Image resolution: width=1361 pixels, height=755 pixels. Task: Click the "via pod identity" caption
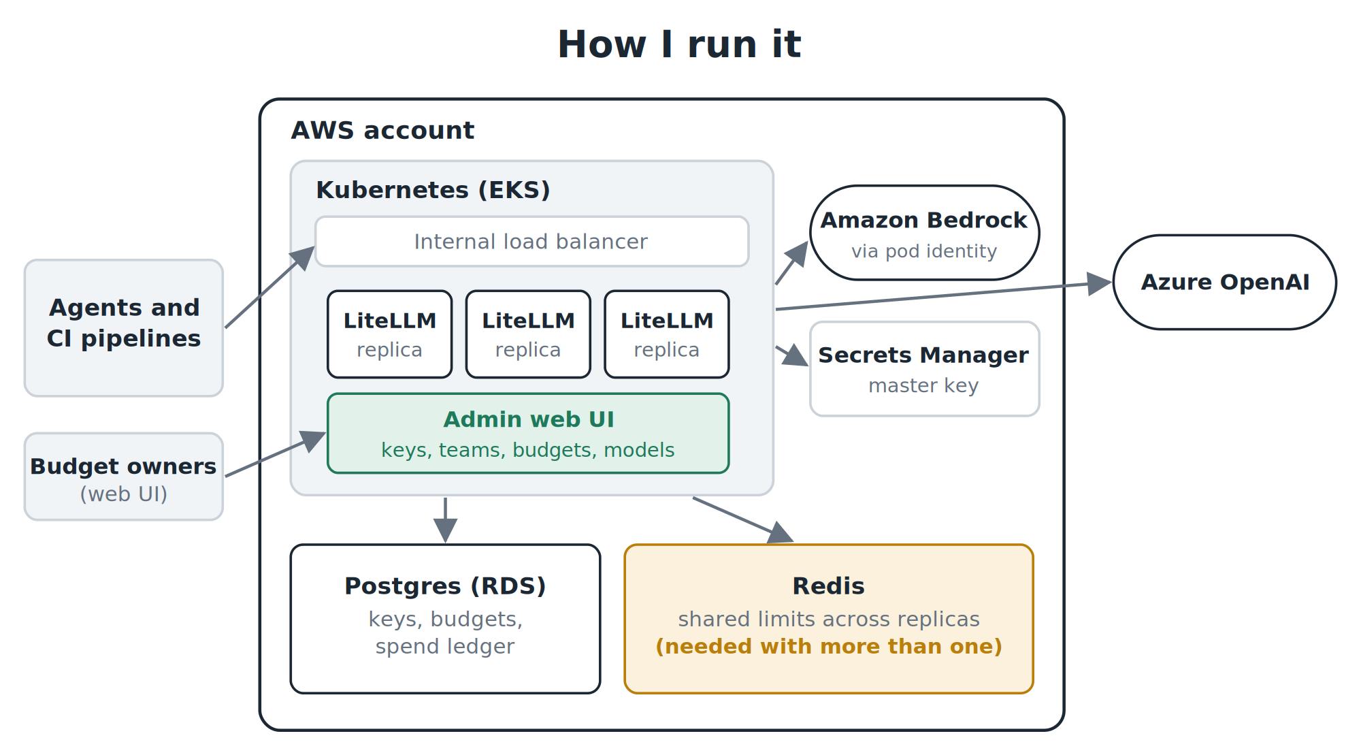[924, 251]
